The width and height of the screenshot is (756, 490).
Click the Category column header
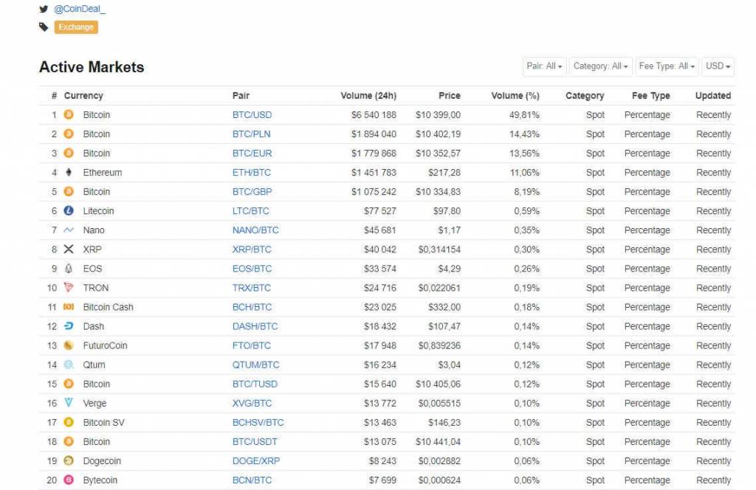click(x=585, y=95)
